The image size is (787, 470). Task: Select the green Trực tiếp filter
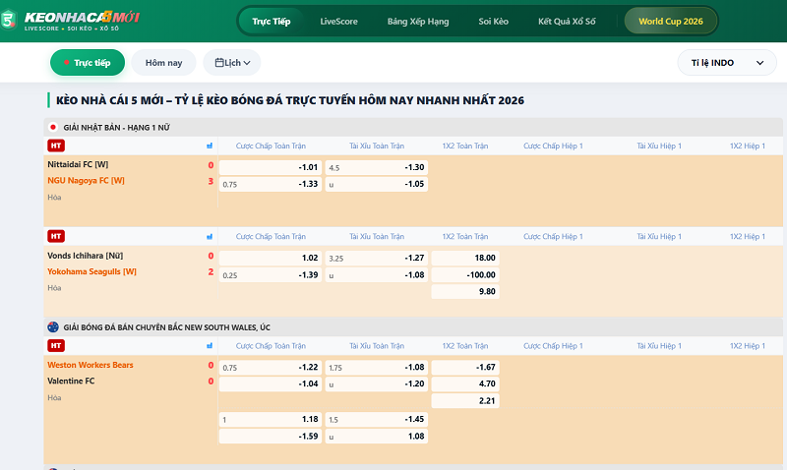88,63
